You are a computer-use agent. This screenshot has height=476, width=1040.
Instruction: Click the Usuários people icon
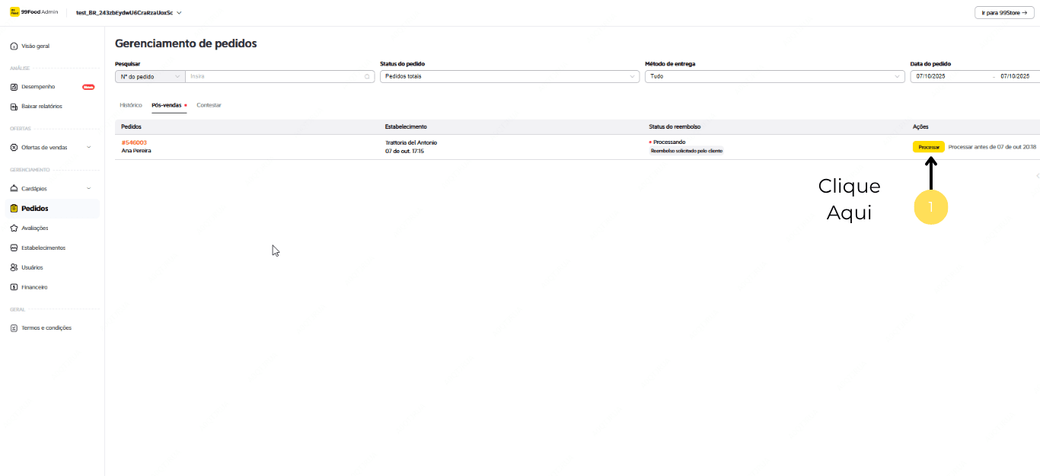(x=14, y=267)
